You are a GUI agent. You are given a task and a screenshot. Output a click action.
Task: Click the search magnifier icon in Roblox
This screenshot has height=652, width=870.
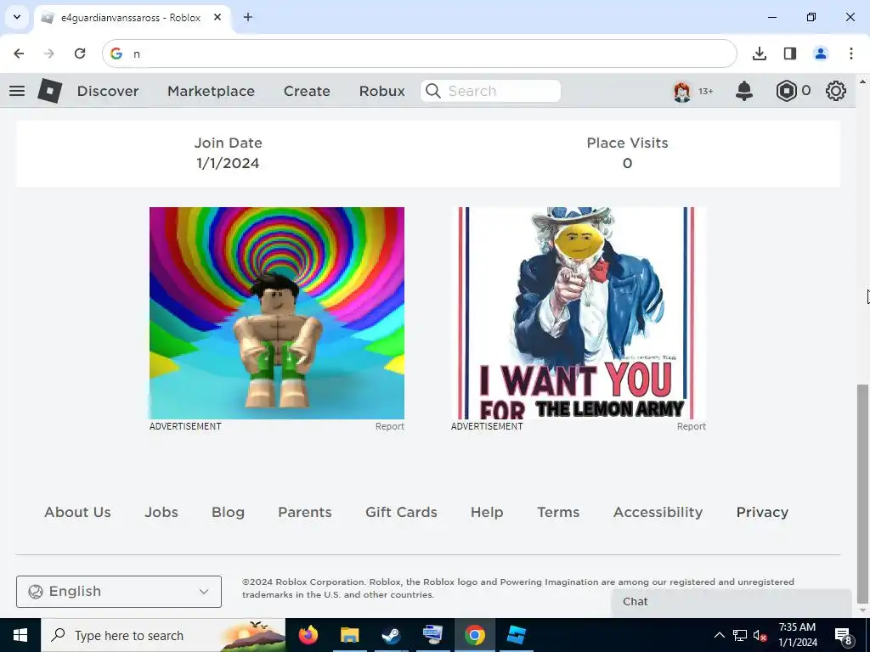[433, 91]
